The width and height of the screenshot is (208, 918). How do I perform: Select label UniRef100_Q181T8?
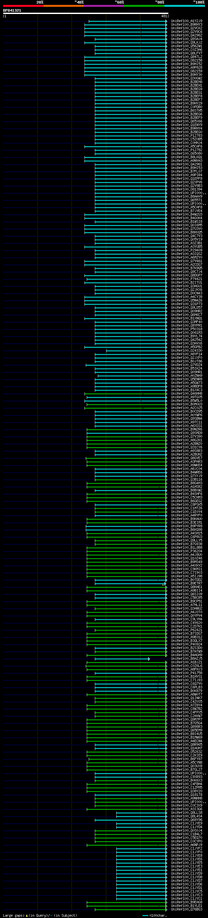click(x=187, y=795)
